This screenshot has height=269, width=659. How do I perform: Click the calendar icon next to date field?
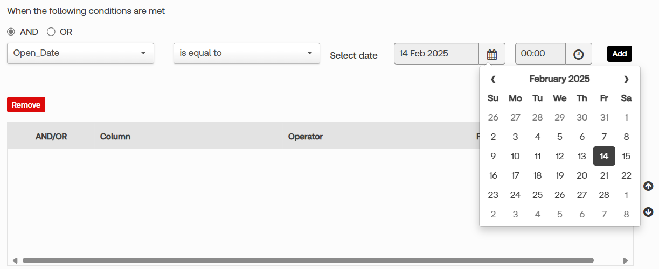491,54
